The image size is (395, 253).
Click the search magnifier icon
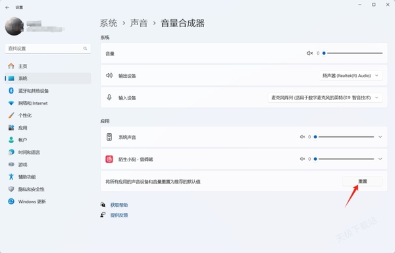(85, 48)
